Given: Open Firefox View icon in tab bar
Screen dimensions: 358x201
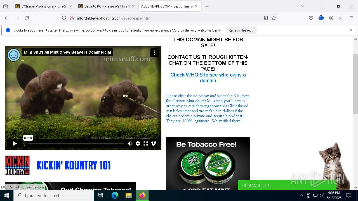Looking at the screenshot, I should 6,6.
